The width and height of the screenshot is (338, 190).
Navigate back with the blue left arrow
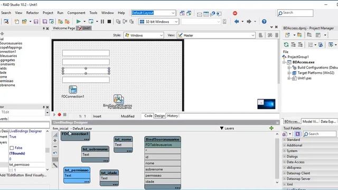[x=237, y=22]
